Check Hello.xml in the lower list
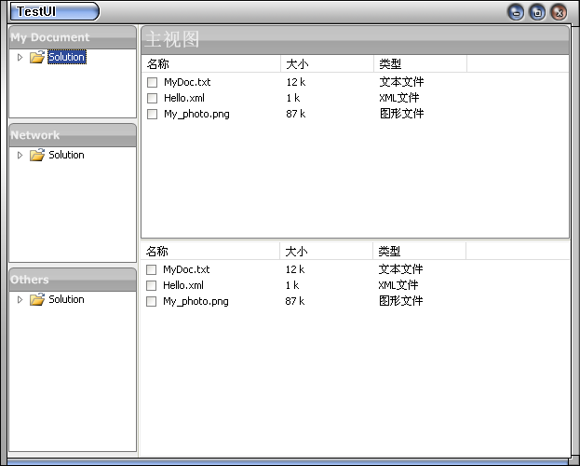This screenshot has height=466, width=580. point(152,285)
